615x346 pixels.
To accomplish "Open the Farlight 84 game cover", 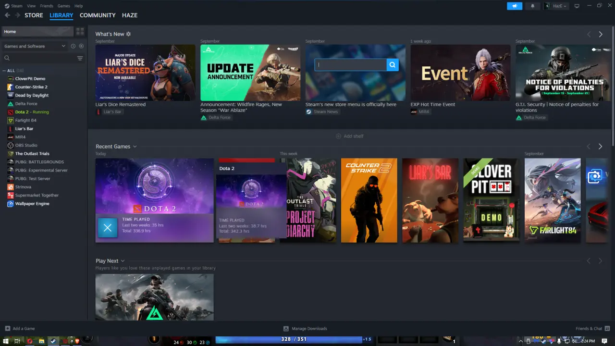I will pyautogui.click(x=553, y=200).
